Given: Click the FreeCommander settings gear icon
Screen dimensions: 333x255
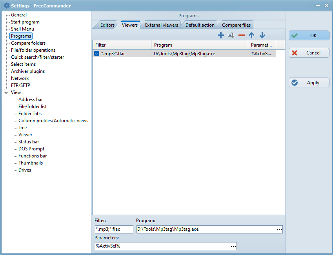Looking at the screenshot, I should pyautogui.click(x=6, y=5).
